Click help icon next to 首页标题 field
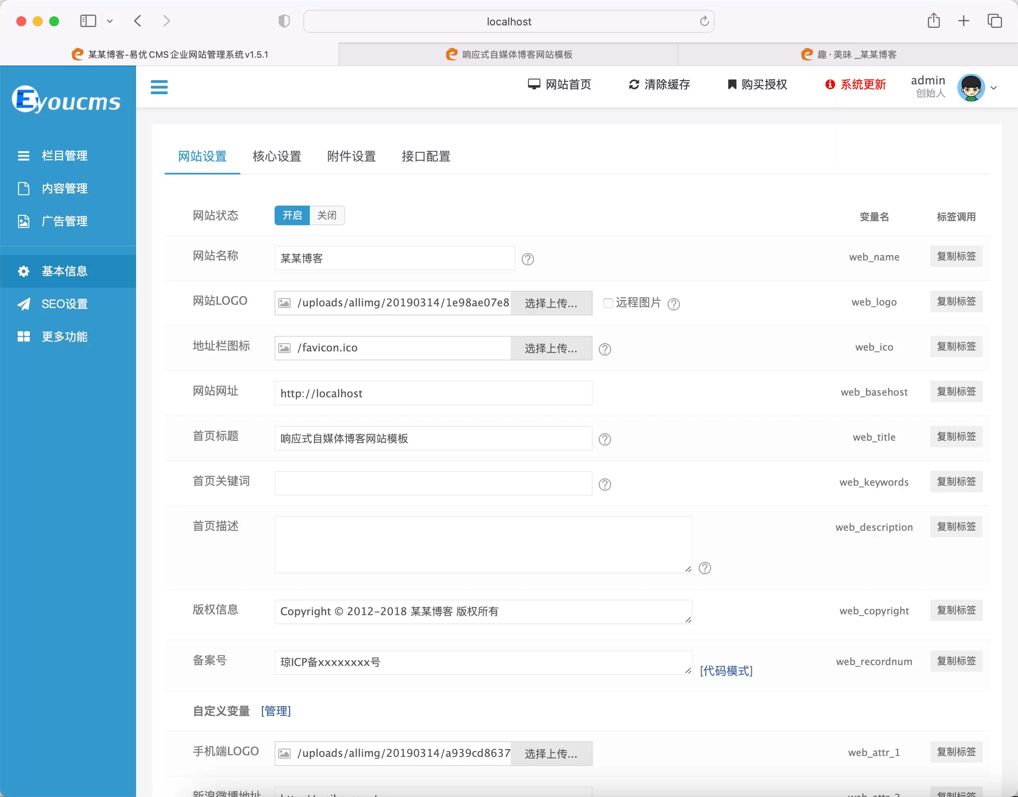1018x797 pixels. point(605,439)
